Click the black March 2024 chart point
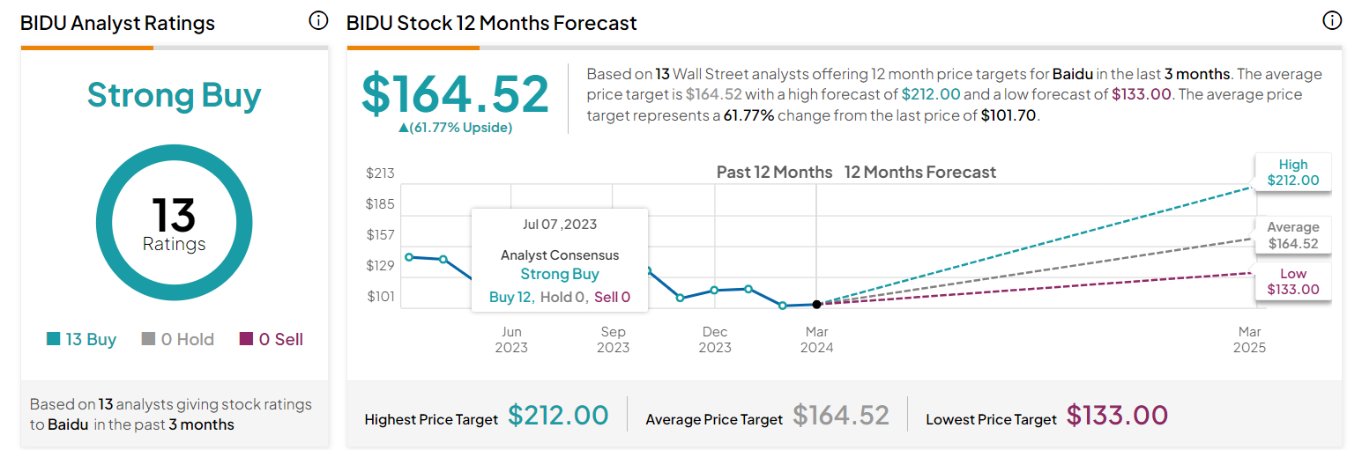This screenshot has height=450, width=1362. pos(816,304)
